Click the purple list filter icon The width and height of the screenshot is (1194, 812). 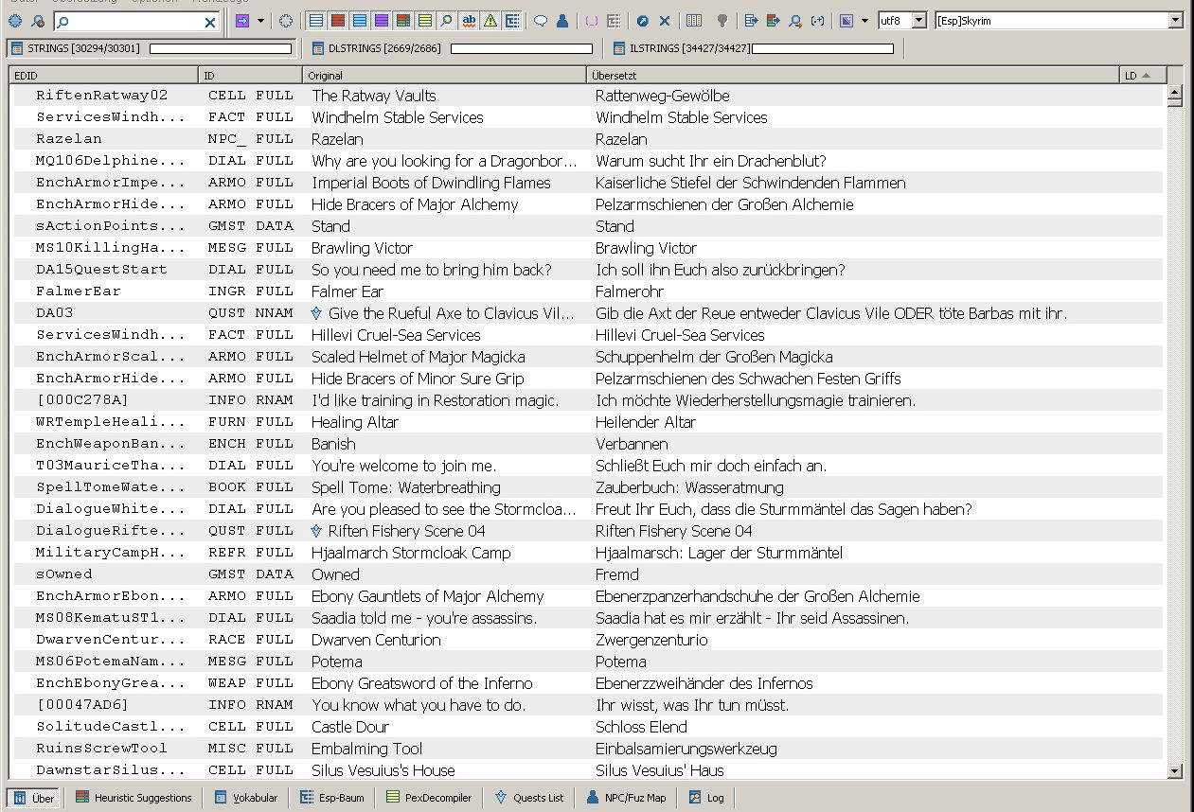point(381,21)
